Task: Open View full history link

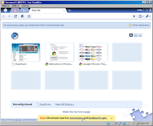Action: (x=65, y=104)
